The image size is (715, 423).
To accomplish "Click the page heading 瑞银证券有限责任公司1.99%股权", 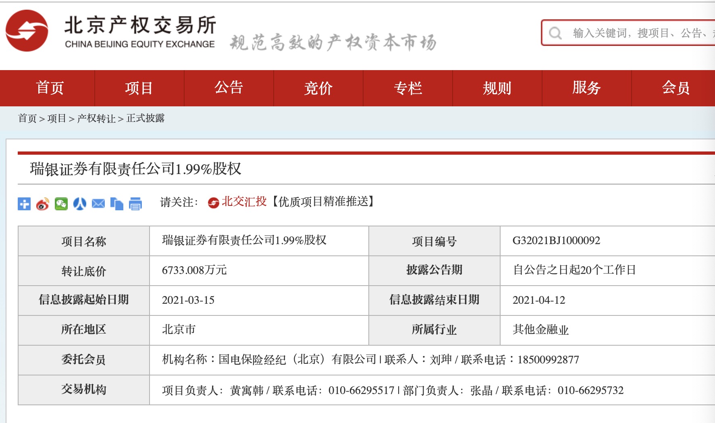I will (x=135, y=169).
